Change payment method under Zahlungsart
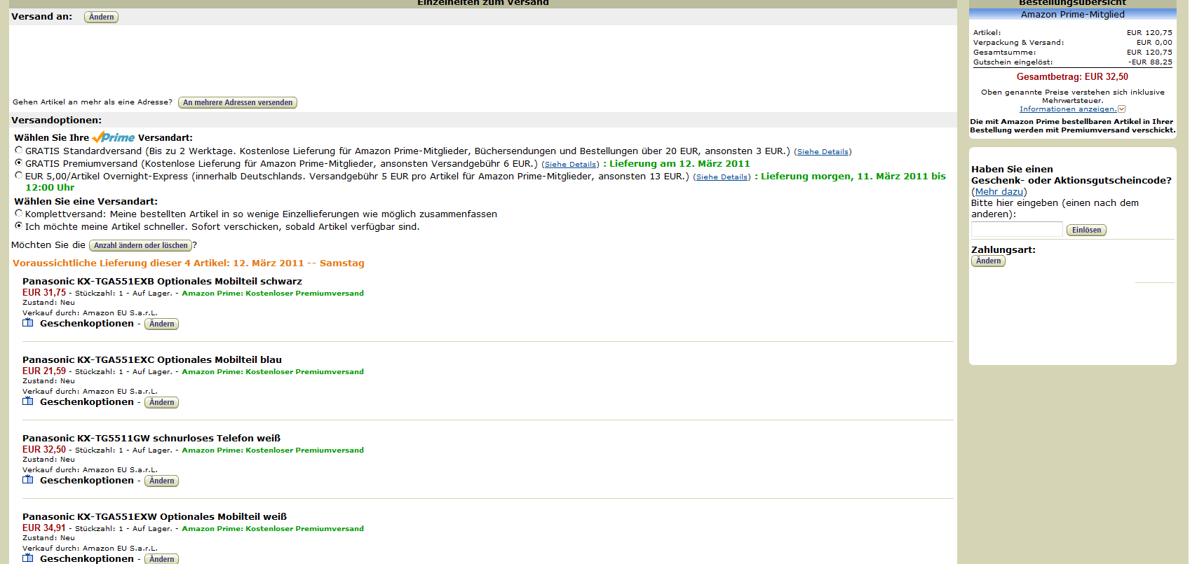The height and width of the screenshot is (564, 1204). pos(988,261)
